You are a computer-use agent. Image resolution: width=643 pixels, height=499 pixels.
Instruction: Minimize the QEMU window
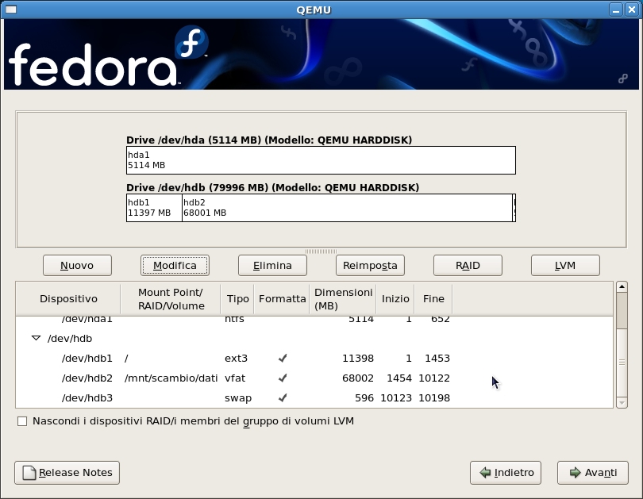coord(616,10)
